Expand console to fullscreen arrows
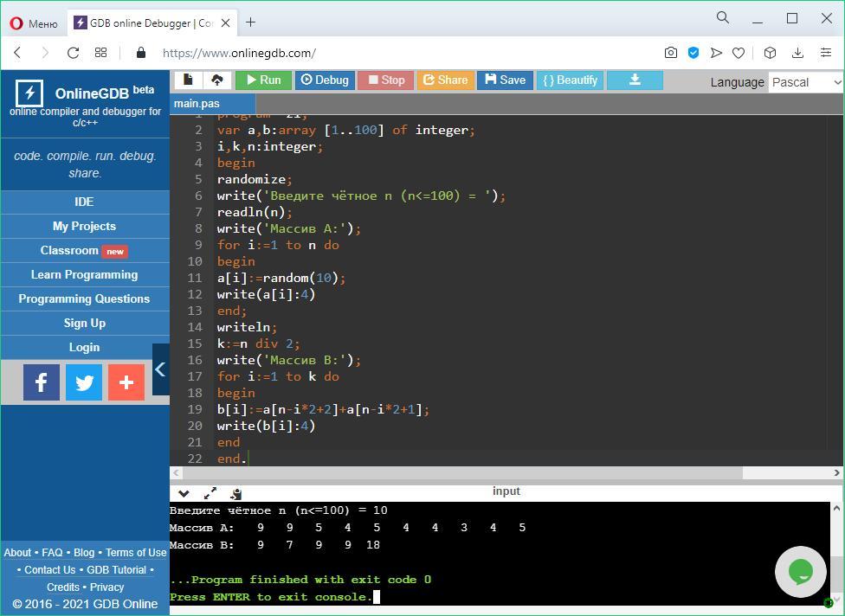Viewport: 845px width, 616px height. point(210,493)
